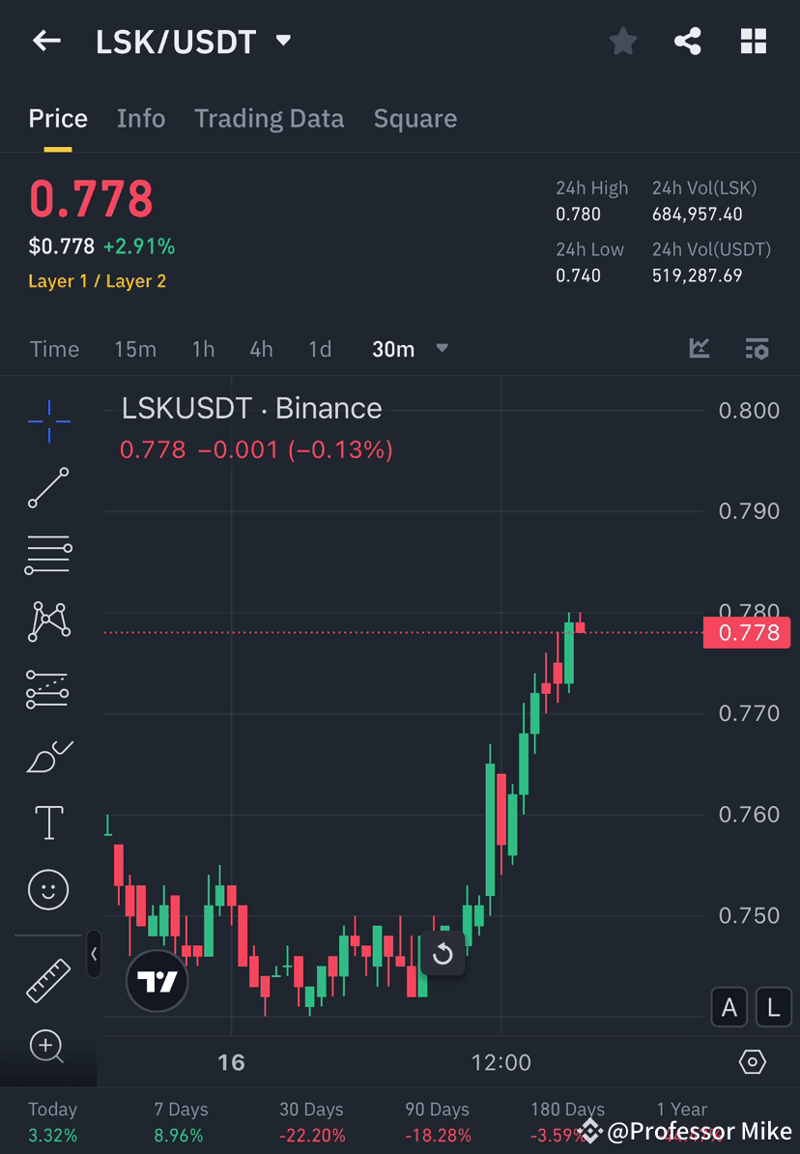Select the brush drawing tool
Viewport: 800px width, 1154px height.
click(48, 756)
